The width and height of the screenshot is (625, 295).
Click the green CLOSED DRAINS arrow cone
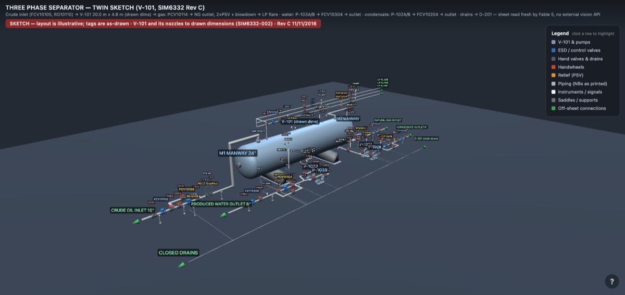[181, 265]
